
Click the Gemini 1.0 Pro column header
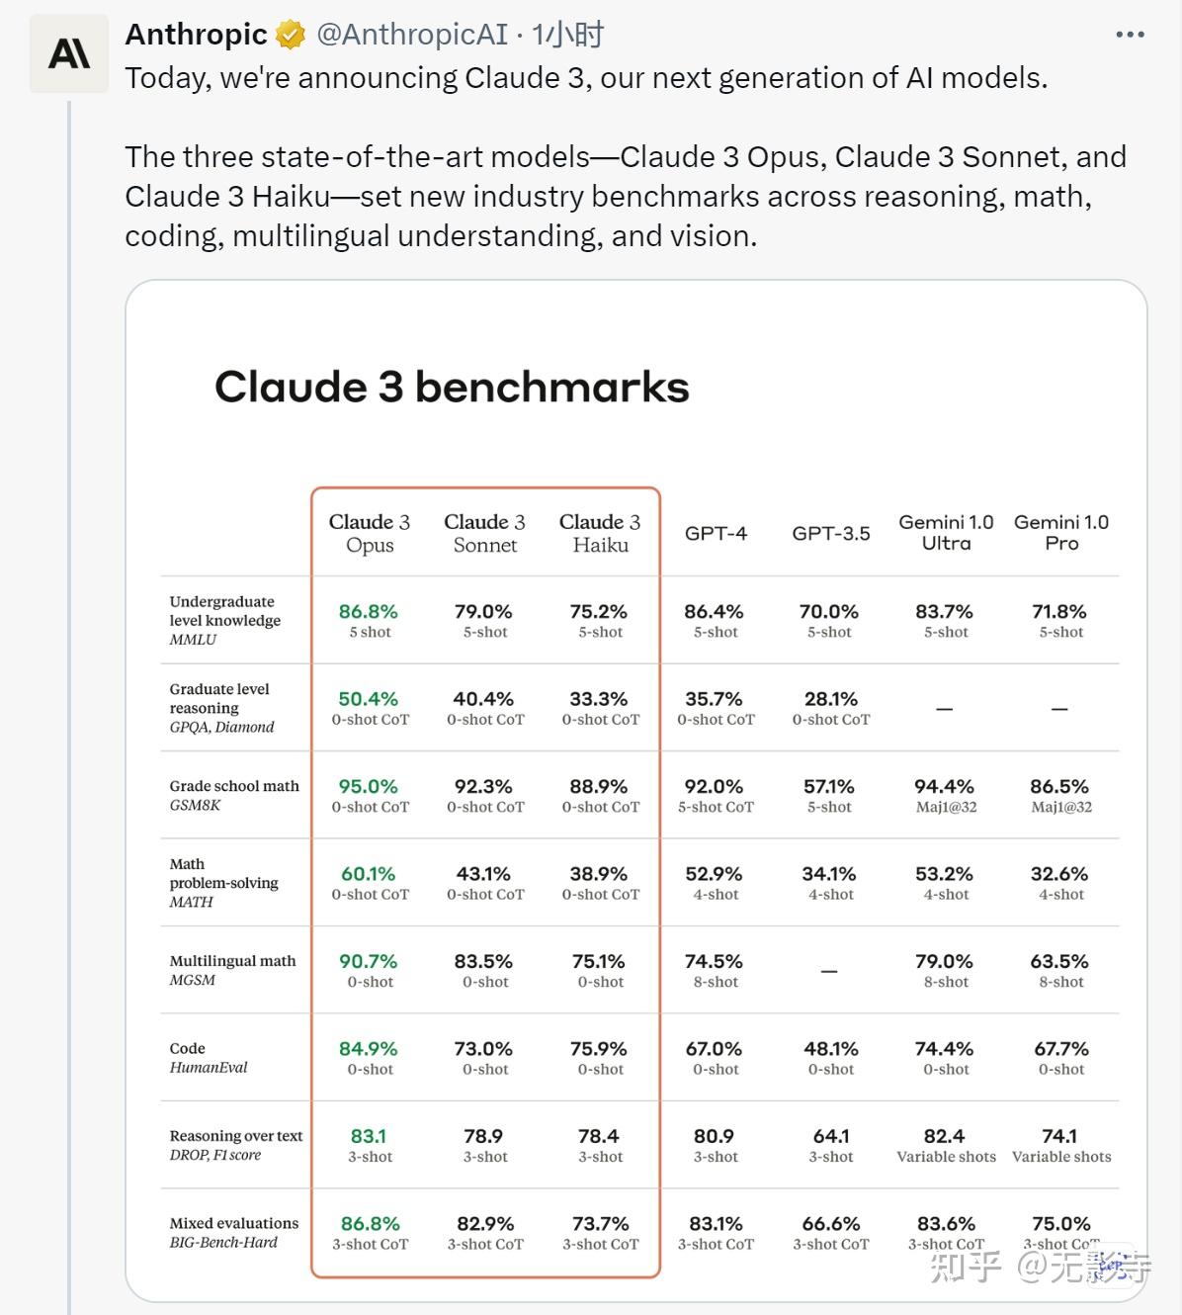1061,533
